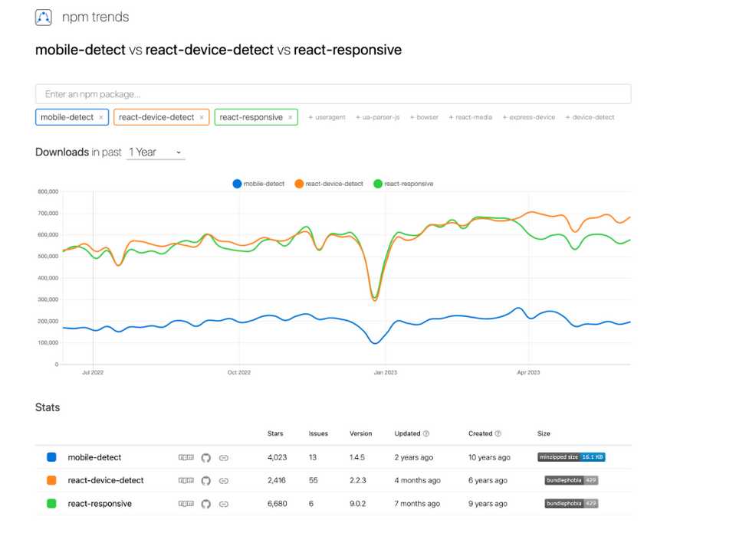The width and height of the screenshot is (736, 533).
Task: Open the bundlephobia badge for react-device-detect
Action: (x=571, y=480)
